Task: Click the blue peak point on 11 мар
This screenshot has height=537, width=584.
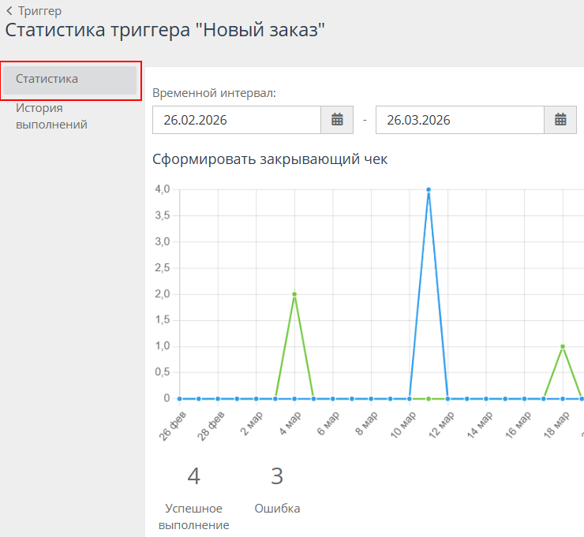Action: pos(429,190)
